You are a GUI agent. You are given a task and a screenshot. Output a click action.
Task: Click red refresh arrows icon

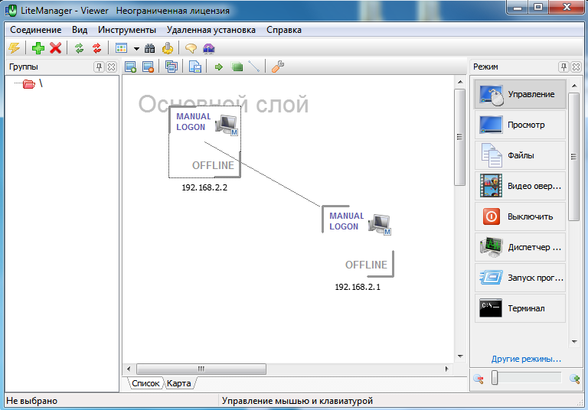(x=96, y=48)
